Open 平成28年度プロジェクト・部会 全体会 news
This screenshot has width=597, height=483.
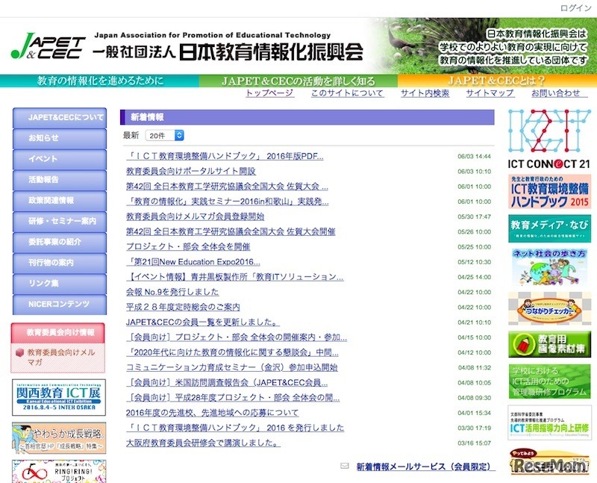coord(233,398)
